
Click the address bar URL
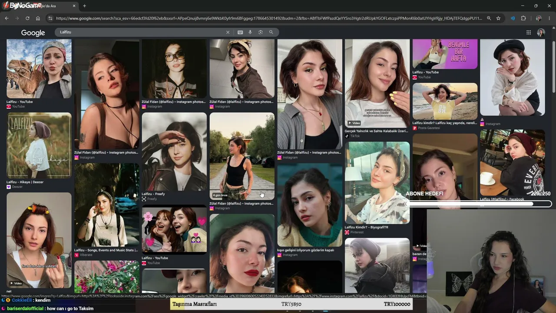click(x=269, y=18)
